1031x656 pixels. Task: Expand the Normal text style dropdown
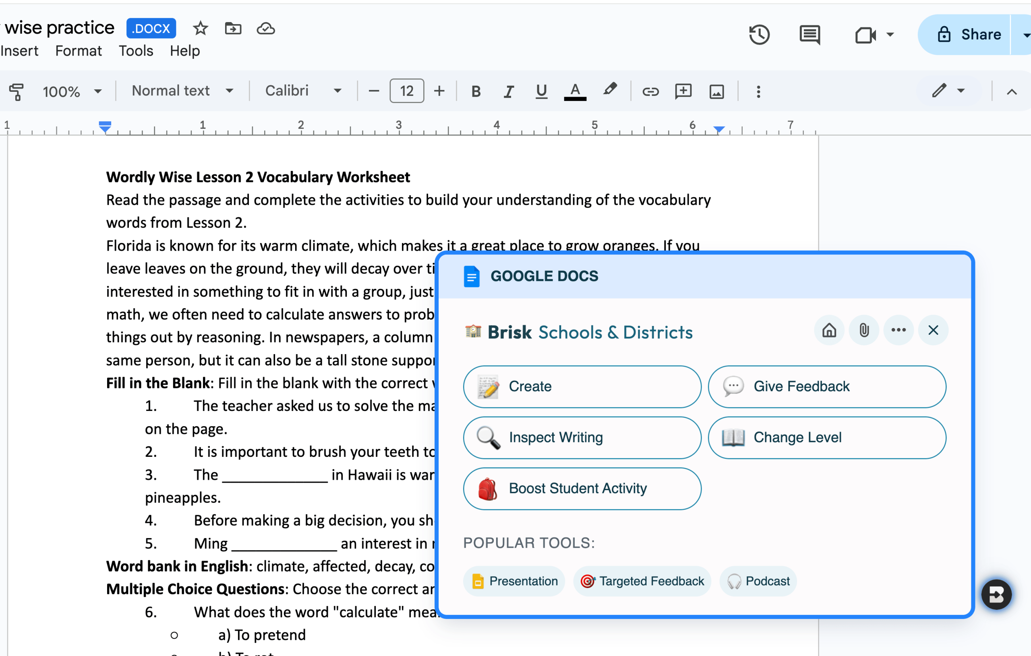pos(182,91)
